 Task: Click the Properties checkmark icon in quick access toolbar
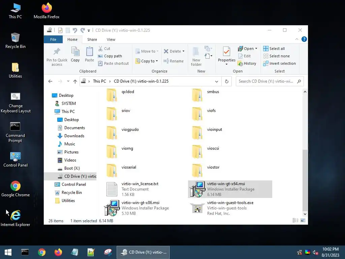60,30
